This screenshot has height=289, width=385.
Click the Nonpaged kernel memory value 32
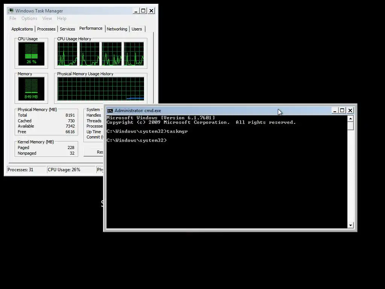point(72,154)
